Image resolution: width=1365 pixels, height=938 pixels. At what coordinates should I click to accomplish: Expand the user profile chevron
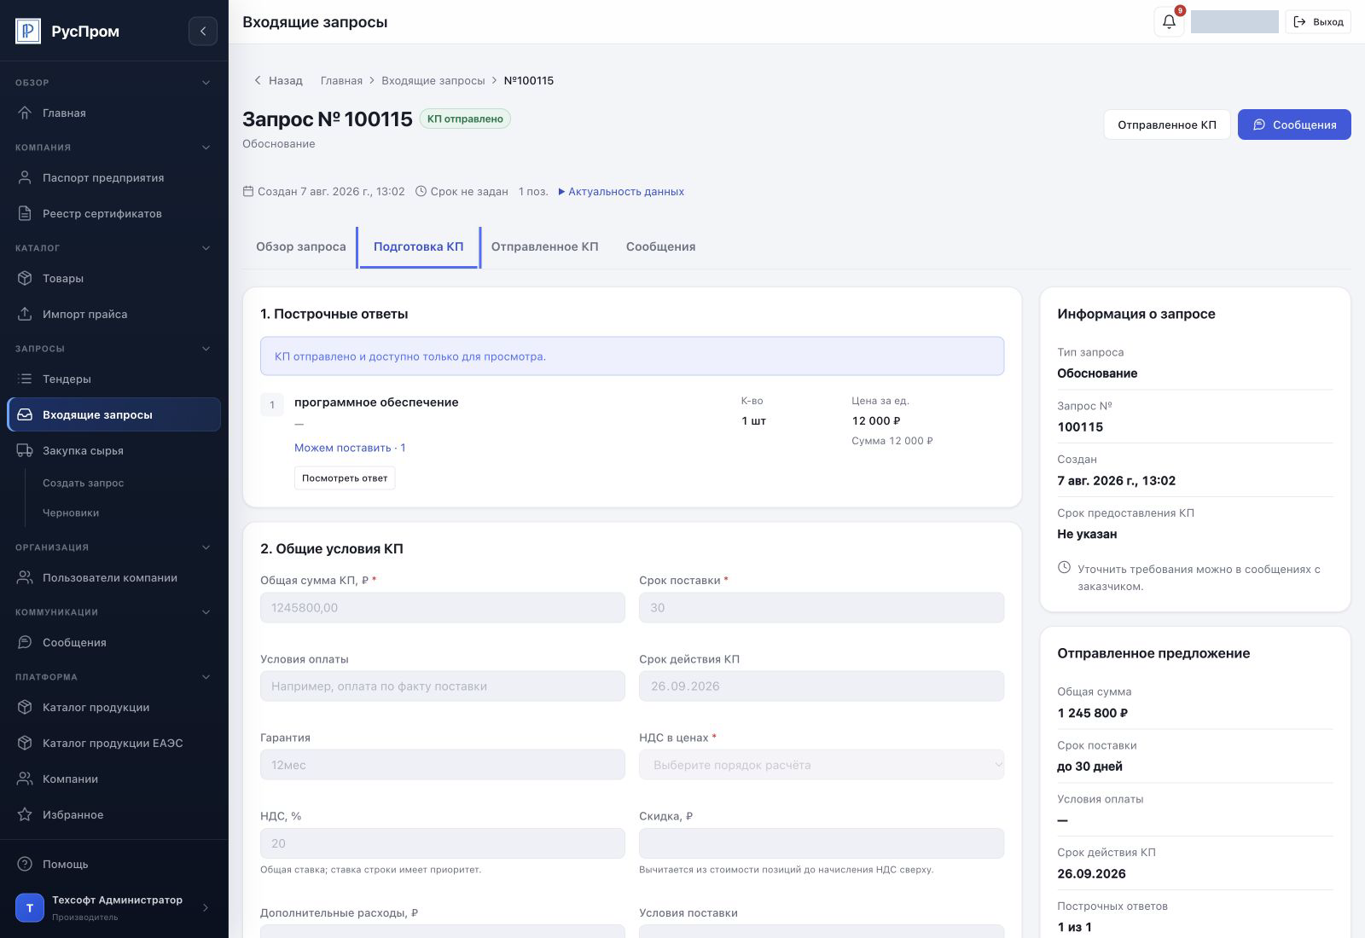click(x=205, y=908)
